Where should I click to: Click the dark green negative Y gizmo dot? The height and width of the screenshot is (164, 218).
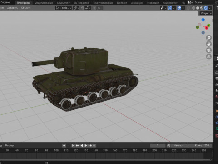click(x=198, y=27)
